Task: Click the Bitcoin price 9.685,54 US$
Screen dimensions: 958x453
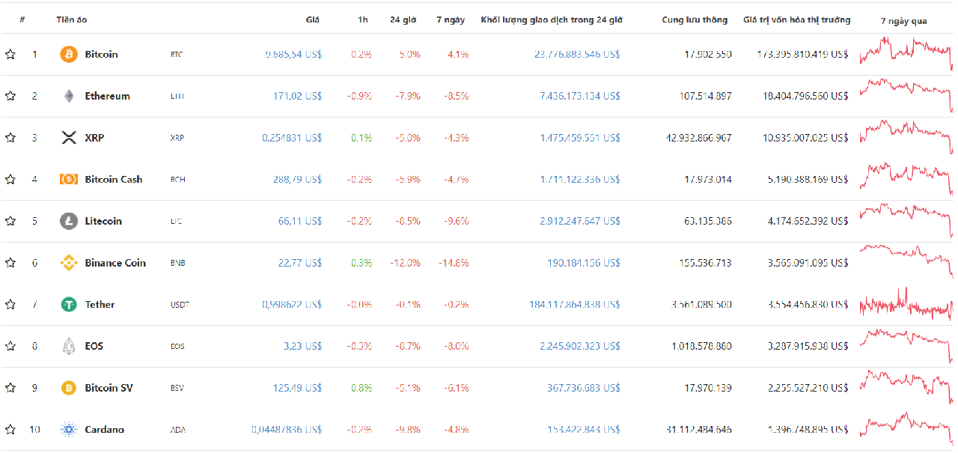Action: point(293,55)
